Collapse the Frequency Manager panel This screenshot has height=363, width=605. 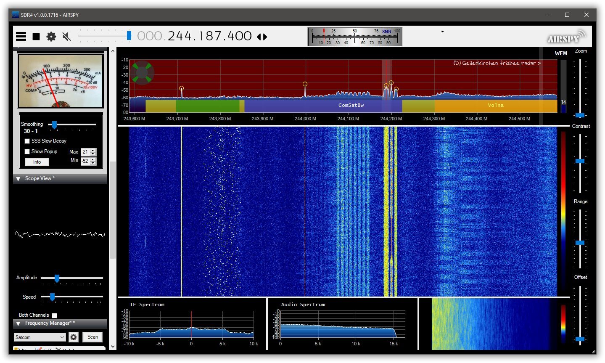(x=18, y=323)
